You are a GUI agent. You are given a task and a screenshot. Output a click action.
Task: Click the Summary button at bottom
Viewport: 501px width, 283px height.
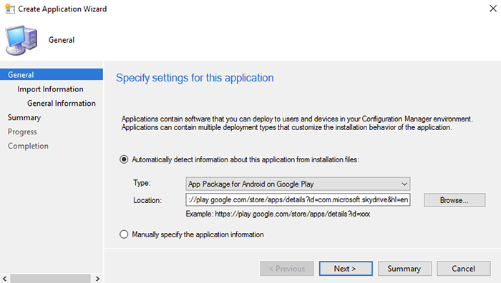pos(404,269)
